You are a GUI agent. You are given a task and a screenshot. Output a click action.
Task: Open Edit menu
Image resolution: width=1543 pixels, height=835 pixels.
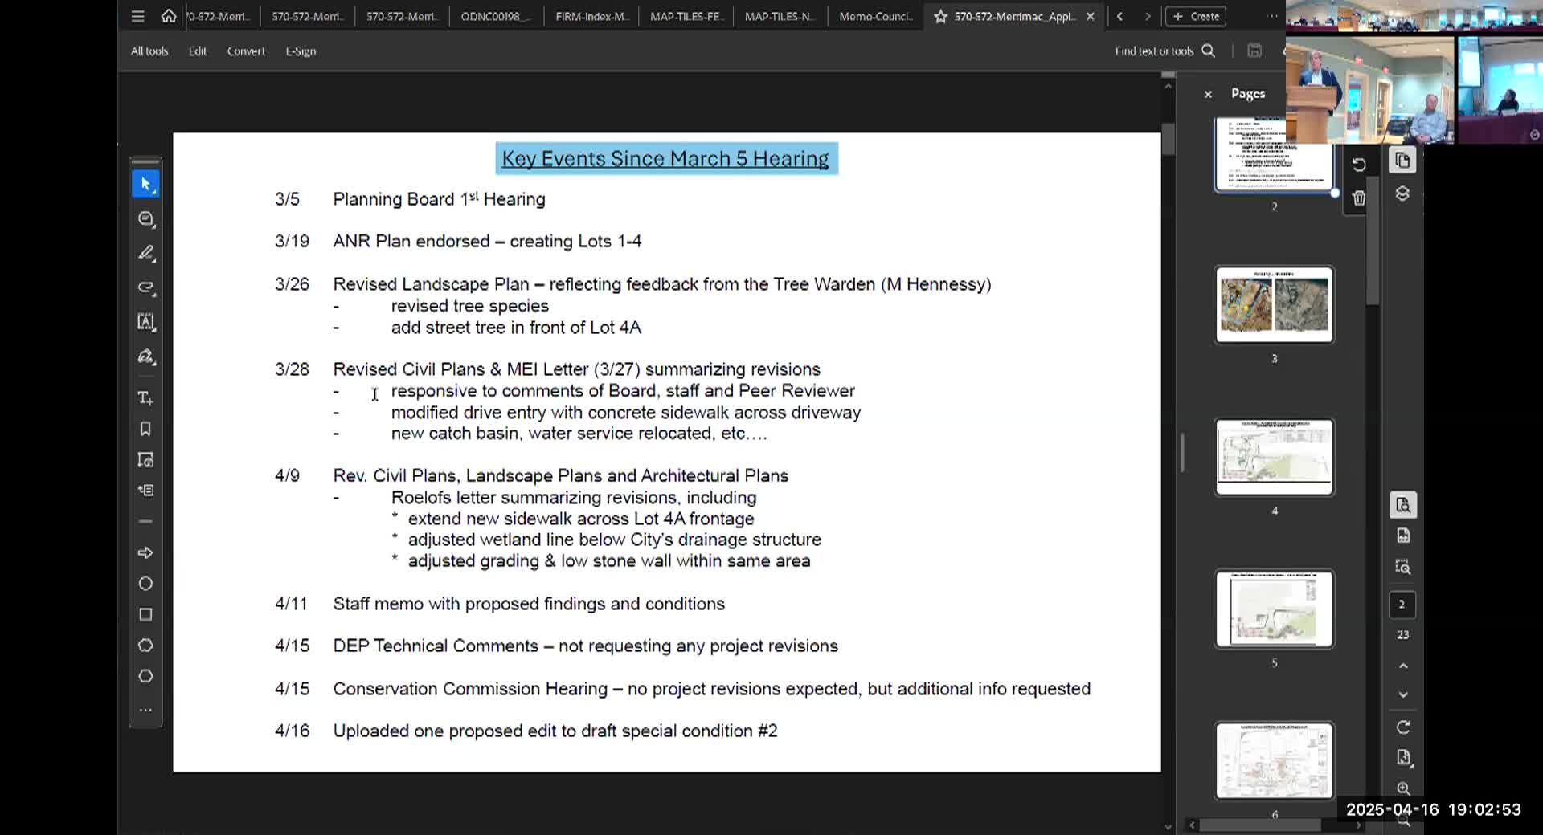pyautogui.click(x=198, y=51)
